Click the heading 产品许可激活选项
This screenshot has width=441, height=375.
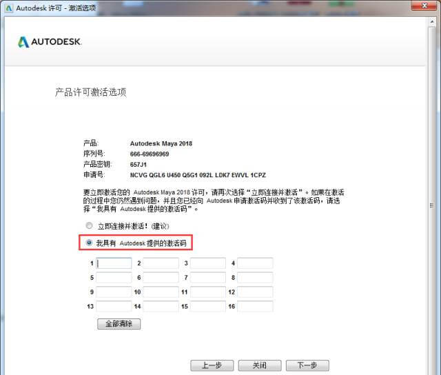tap(90, 92)
